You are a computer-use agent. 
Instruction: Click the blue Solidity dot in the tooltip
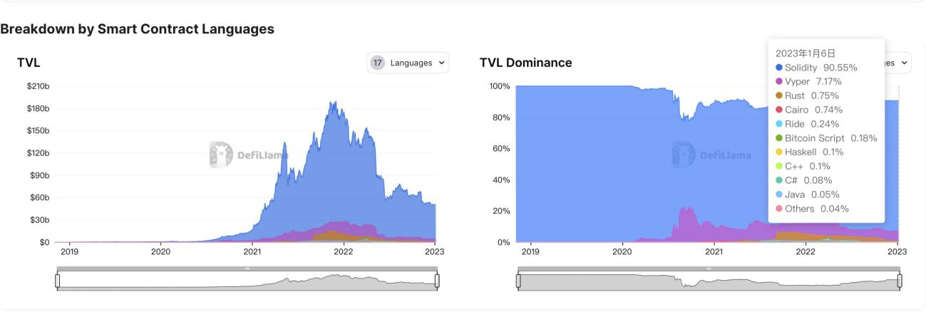point(778,68)
